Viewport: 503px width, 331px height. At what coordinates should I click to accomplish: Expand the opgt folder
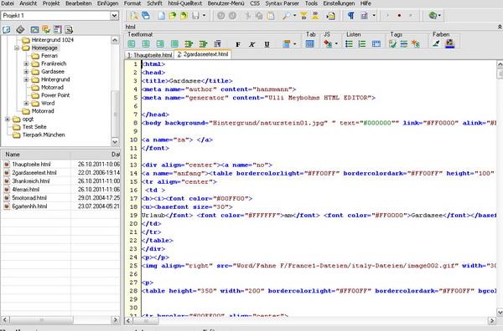point(8,119)
